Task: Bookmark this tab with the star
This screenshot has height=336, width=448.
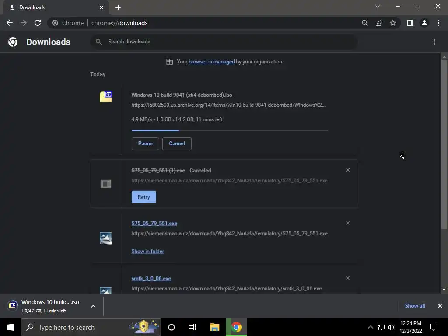Action: click(393, 23)
